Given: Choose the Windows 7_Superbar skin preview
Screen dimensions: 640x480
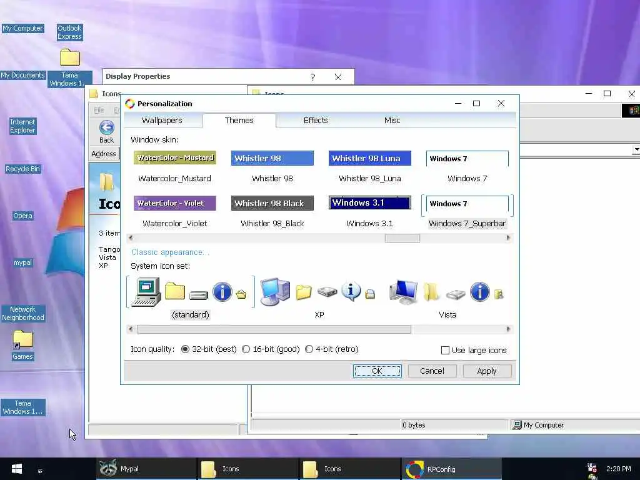Looking at the screenshot, I should [467, 204].
